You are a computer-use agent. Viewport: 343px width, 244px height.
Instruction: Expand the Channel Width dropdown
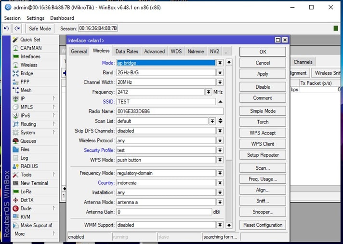(x=220, y=82)
